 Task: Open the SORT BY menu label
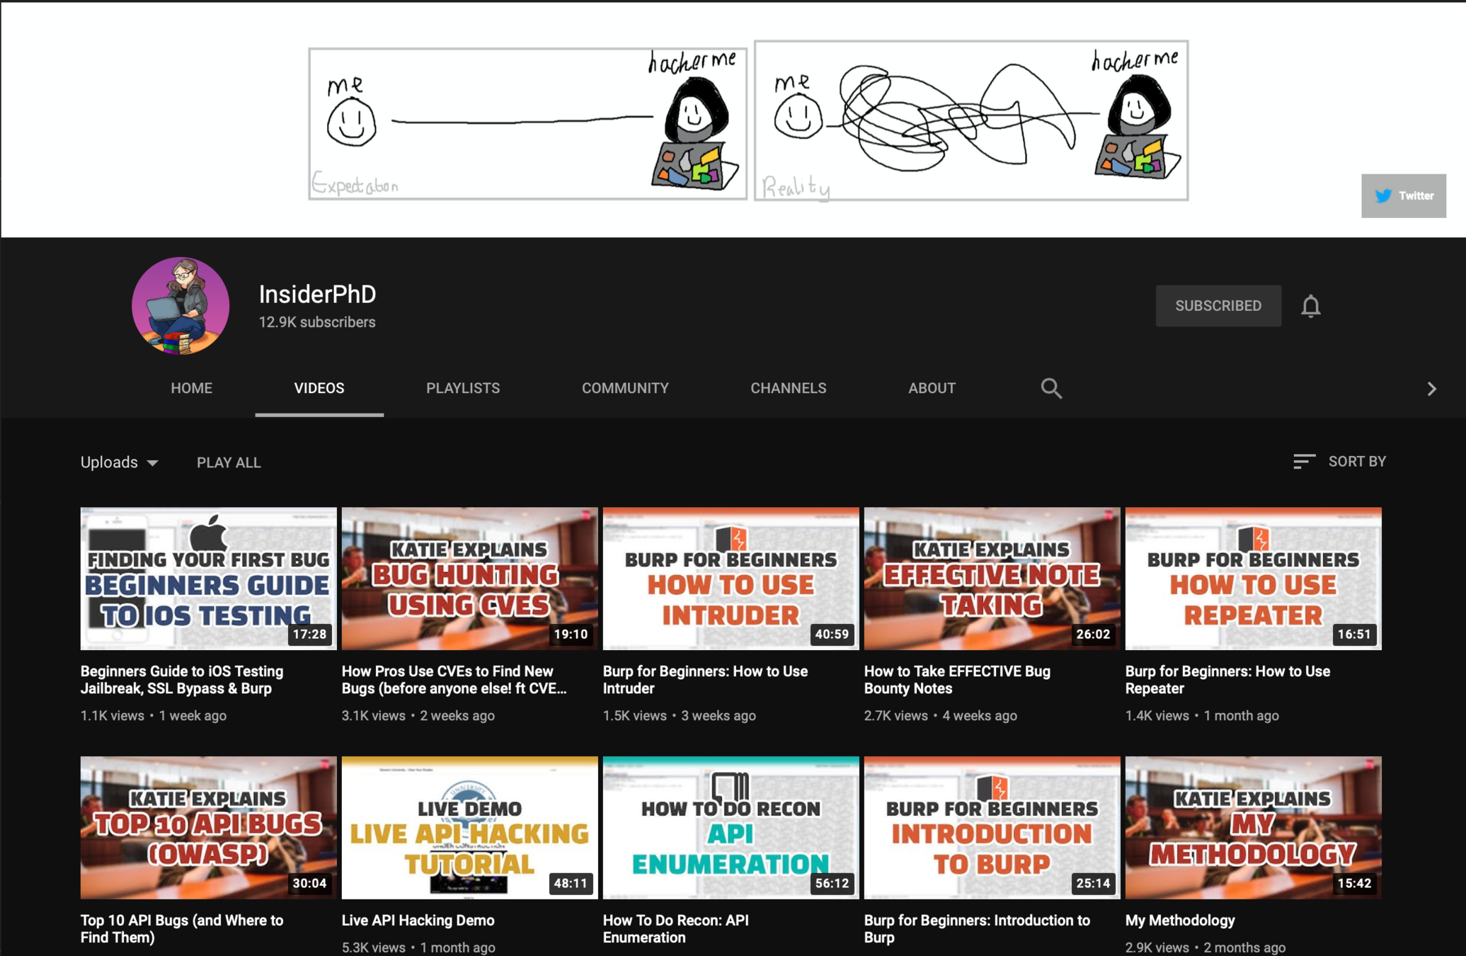[x=1356, y=462]
